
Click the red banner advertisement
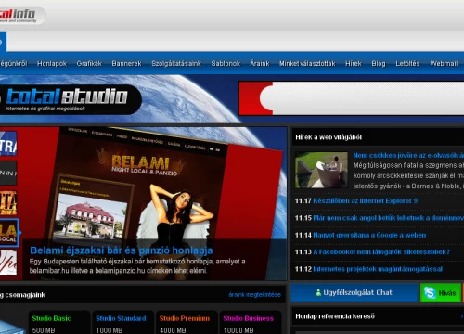click(352, 98)
